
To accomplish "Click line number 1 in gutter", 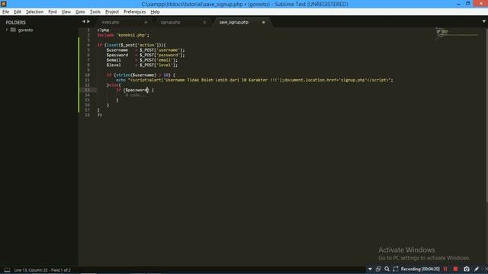I will click(88, 30).
